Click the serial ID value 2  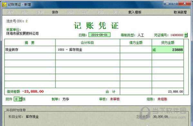coord(26,21)
